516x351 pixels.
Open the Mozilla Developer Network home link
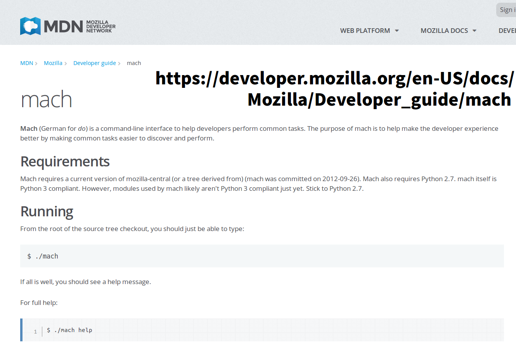(68, 26)
